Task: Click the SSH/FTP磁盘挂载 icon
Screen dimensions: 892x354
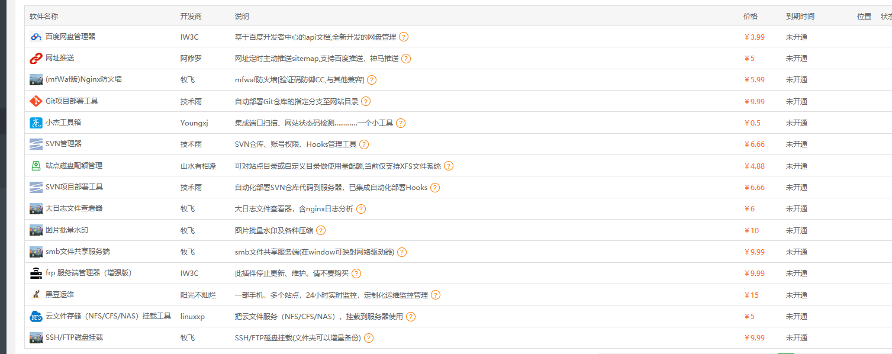Action: coord(36,337)
